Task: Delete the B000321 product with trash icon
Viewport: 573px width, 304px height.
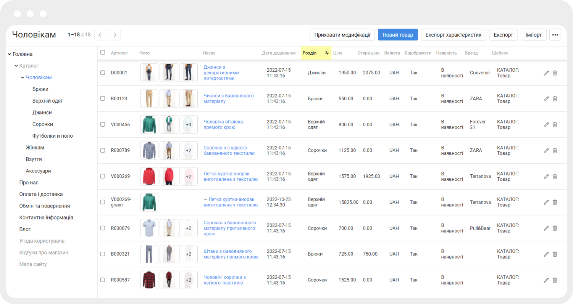Action: click(555, 254)
